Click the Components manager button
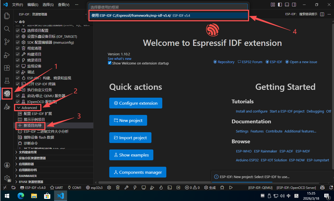 pos(138,172)
